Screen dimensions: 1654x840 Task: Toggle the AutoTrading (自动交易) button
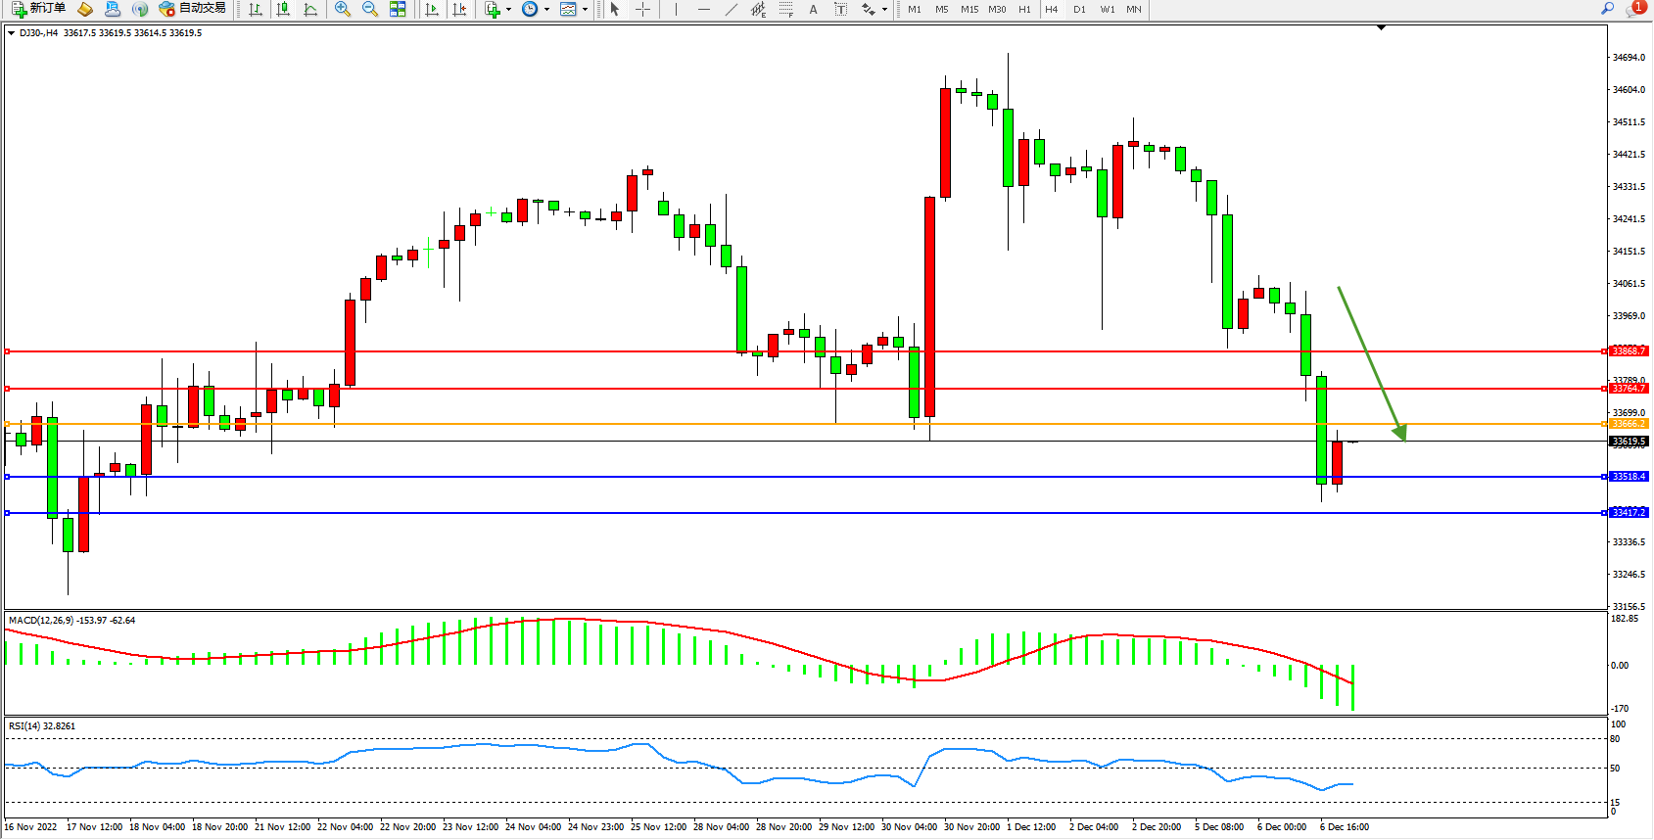point(193,9)
